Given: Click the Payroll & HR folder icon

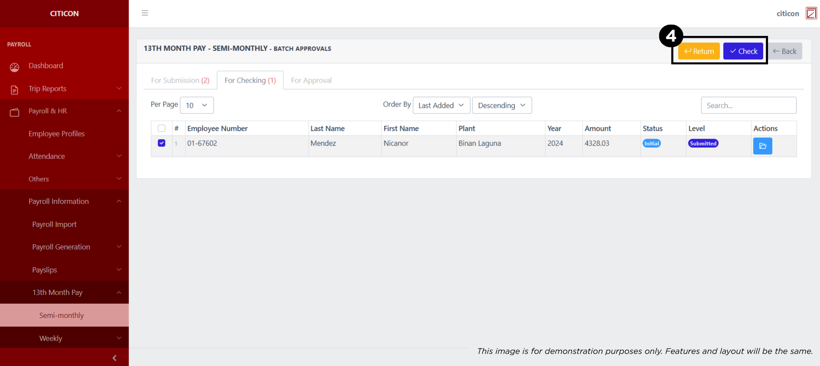Looking at the screenshot, I should [15, 112].
